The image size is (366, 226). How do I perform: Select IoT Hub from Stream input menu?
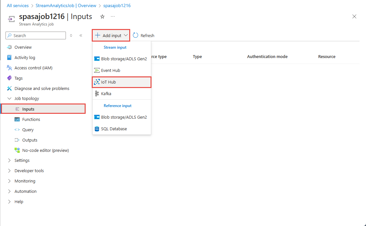tap(121, 82)
